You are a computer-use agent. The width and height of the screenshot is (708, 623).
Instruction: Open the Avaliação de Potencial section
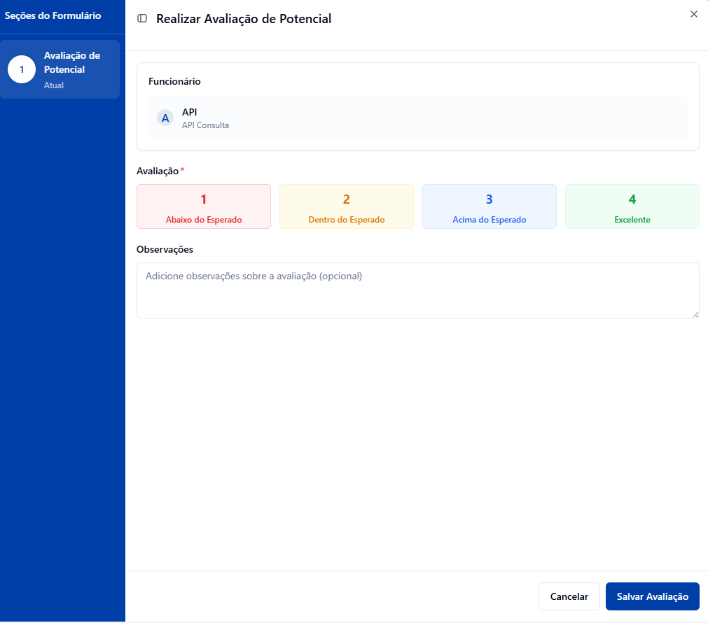pyautogui.click(x=71, y=63)
